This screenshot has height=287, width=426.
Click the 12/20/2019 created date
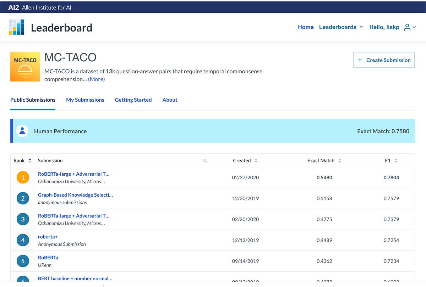[245, 198]
